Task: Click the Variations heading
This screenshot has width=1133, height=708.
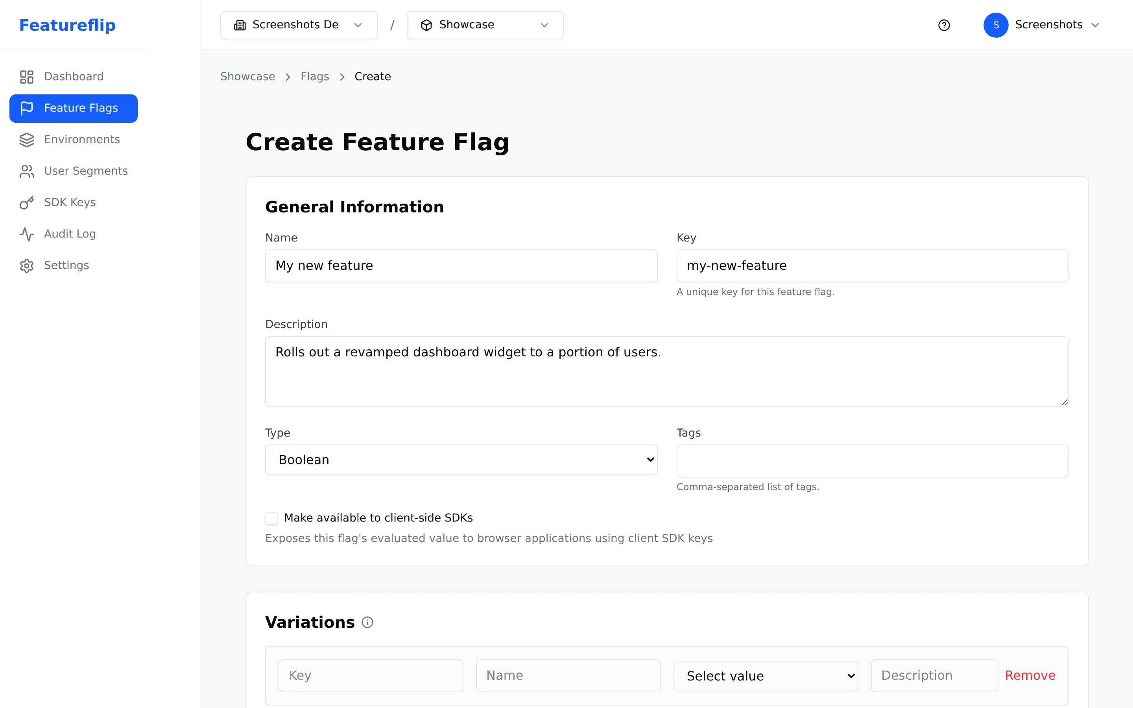Action: tap(310, 622)
